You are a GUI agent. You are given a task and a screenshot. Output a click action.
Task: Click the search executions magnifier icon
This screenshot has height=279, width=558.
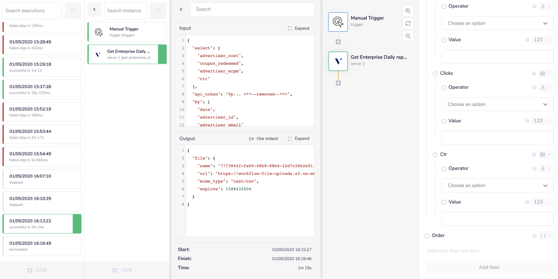pyautogui.click(x=73, y=11)
